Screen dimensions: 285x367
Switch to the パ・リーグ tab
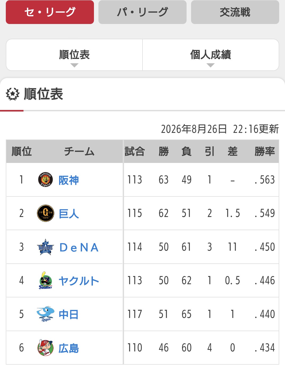click(x=142, y=12)
